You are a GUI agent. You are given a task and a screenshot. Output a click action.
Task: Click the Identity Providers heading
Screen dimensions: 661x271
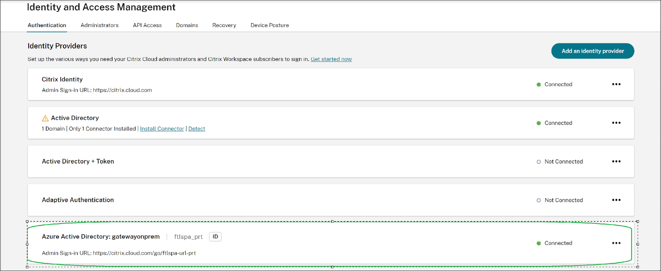[x=57, y=46]
